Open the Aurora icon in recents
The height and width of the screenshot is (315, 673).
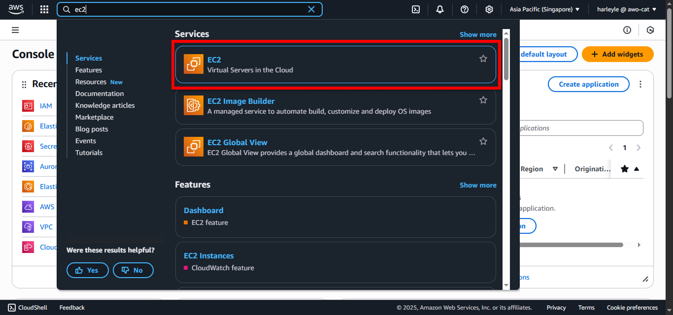28,166
